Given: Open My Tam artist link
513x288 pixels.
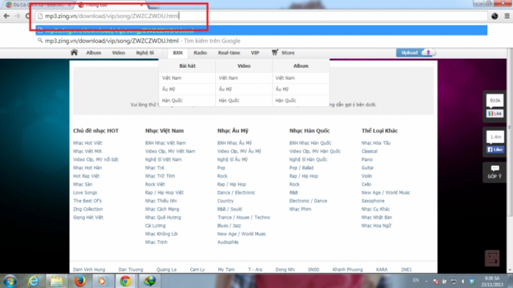Looking at the screenshot, I should pyautogui.click(x=227, y=270).
